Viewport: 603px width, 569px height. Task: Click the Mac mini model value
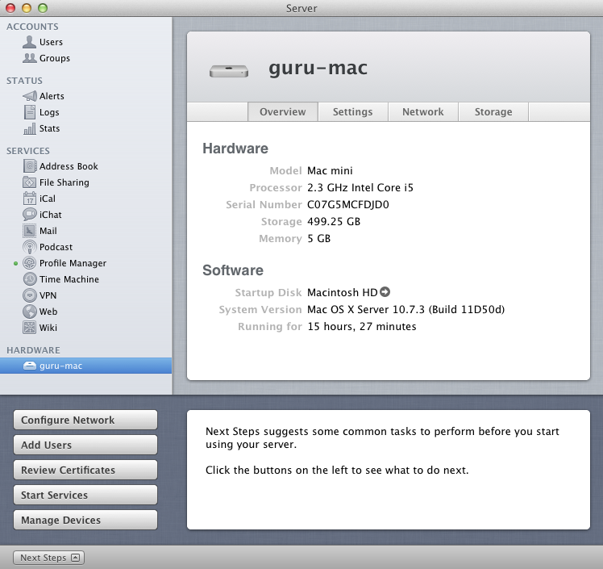point(330,170)
